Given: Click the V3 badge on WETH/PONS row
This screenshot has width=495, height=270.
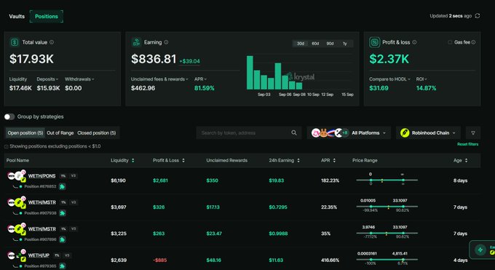Looking at the screenshot, I should pyautogui.click(x=74, y=175).
